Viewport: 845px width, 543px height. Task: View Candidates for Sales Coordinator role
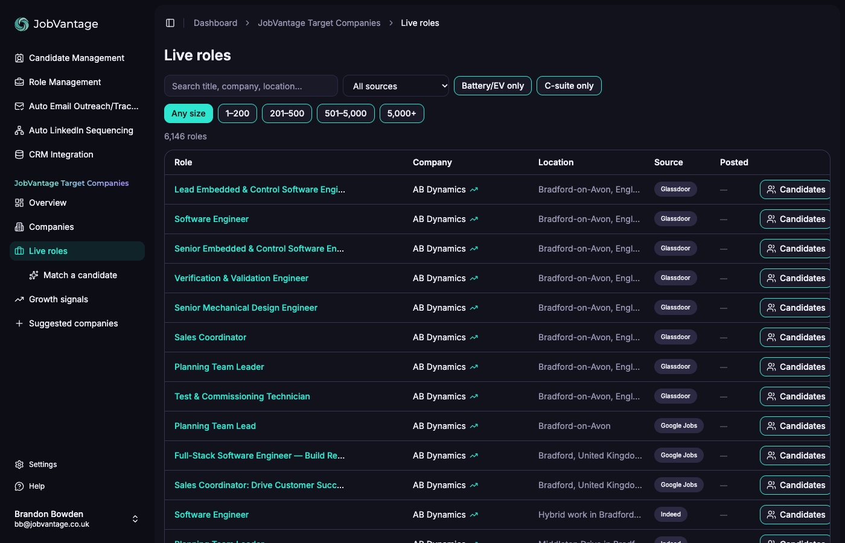(796, 337)
